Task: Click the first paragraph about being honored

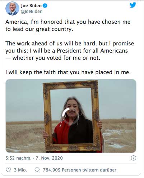Action: point(68,26)
